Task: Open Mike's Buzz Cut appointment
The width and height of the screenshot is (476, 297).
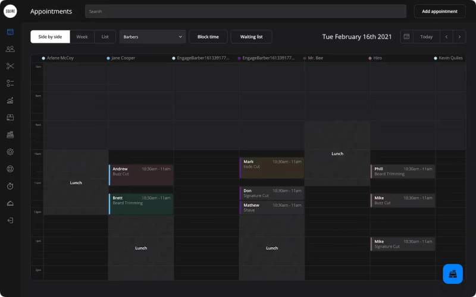Action: coord(403,200)
